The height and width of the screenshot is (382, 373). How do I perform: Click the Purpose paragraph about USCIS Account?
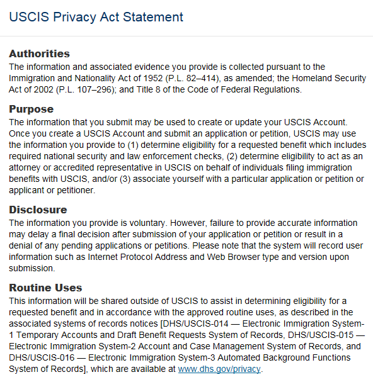click(187, 156)
